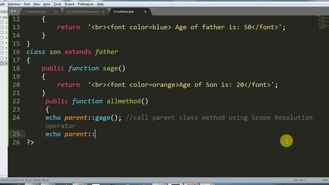Click line number 24 in gutter
The width and height of the screenshot is (329, 185).
pyautogui.click(x=16, y=118)
